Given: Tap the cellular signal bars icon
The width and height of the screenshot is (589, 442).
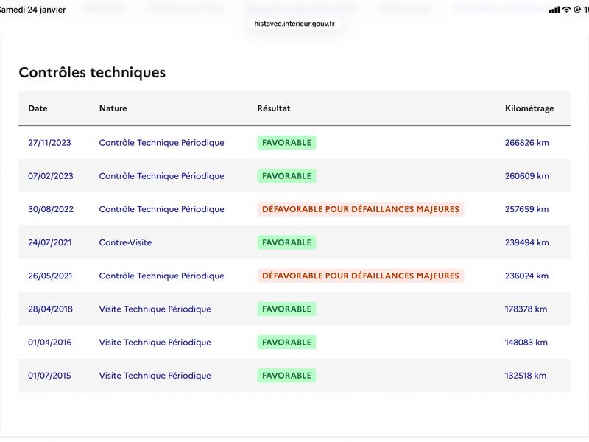Looking at the screenshot, I should pos(554,10).
